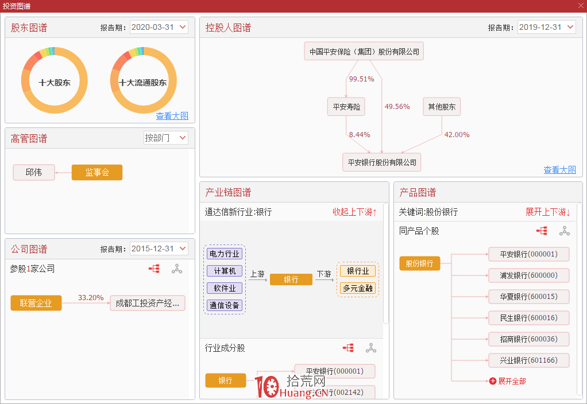Expand upstream and downstream via 展开上下游
This screenshot has width=587, height=404.
pyautogui.click(x=548, y=212)
